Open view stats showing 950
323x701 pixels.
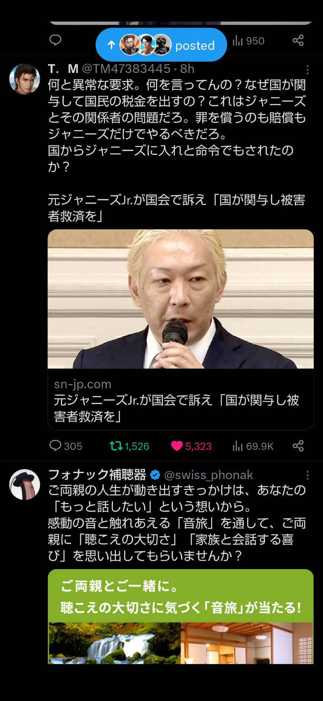pyautogui.click(x=248, y=41)
